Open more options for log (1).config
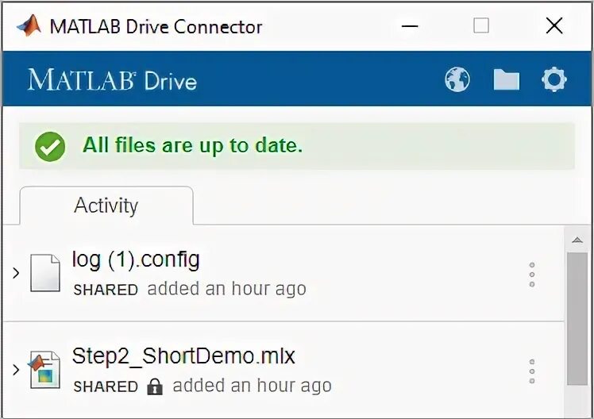This screenshot has height=419, width=594. click(x=532, y=274)
